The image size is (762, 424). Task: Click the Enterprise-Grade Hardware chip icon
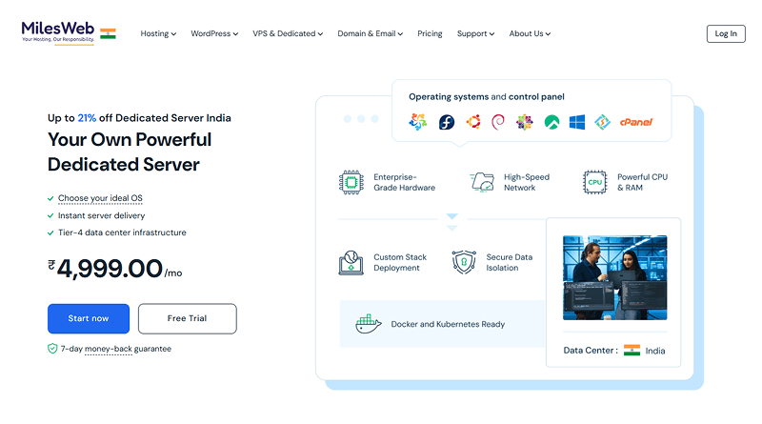tap(351, 182)
